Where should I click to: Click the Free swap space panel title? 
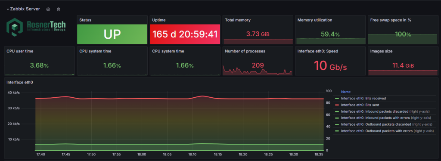pos(389,20)
